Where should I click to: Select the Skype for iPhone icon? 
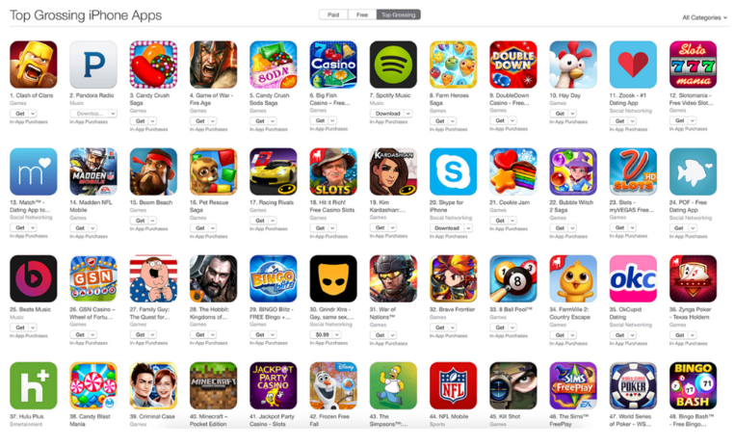(453, 171)
